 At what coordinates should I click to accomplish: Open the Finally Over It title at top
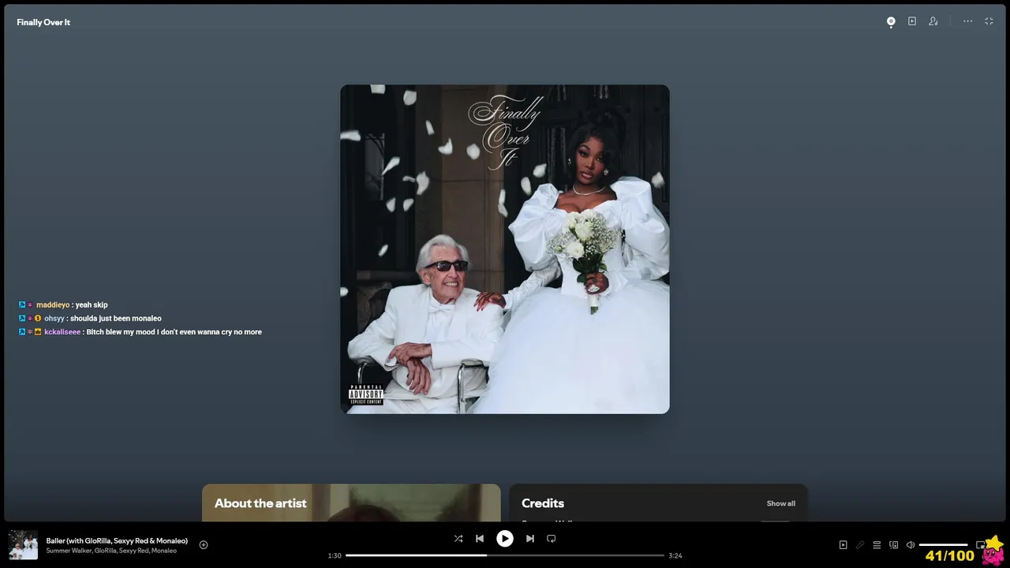[43, 22]
